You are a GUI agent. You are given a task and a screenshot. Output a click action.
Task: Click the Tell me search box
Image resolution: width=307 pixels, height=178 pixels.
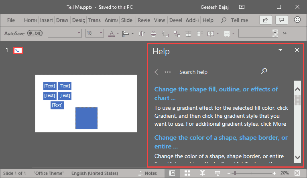click(x=234, y=20)
